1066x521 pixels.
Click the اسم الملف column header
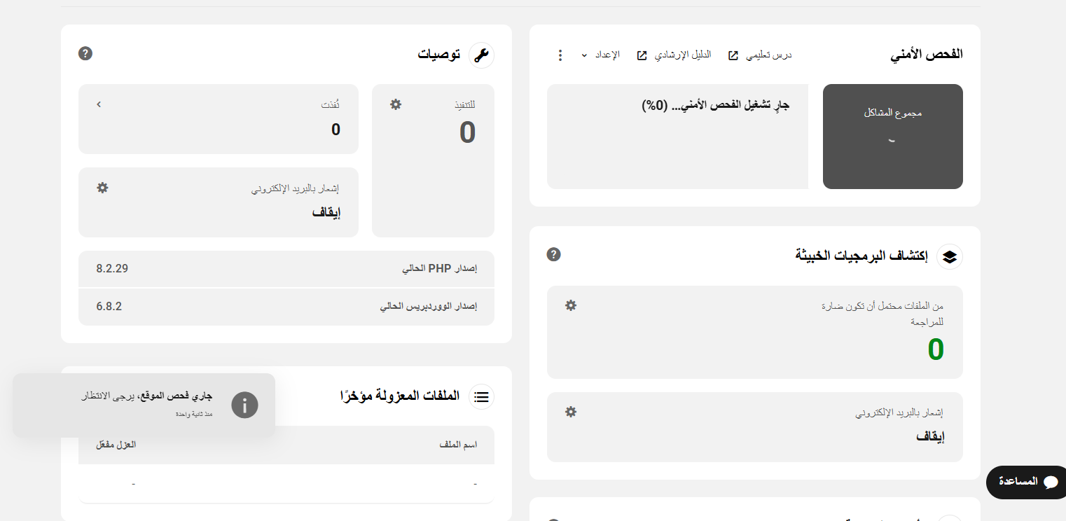tap(458, 445)
